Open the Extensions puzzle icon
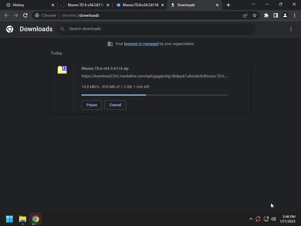 click(x=266, y=15)
